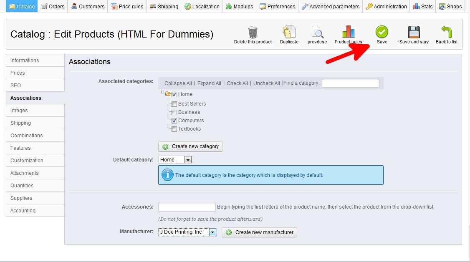Screen dimensions: 470x262
Task: Click the info icon in default category notice
Action: tap(167, 175)
